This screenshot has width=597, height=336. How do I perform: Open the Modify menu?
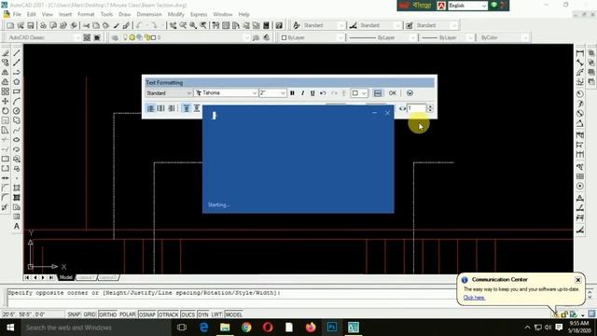[176, 14]
